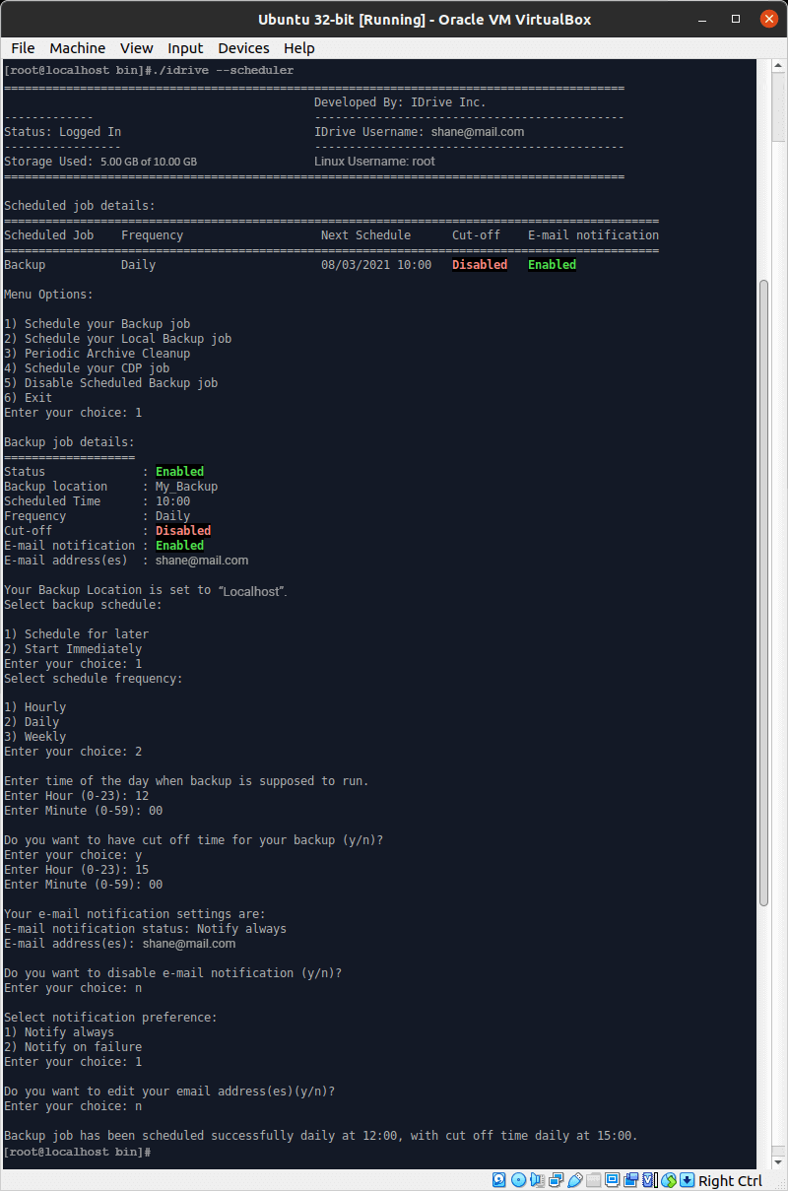Click the 'My_Backup' backup location value
Image resolution: width=788 pixels, height=1191 pixels.
pyautogui.click(x=186, y=487)
